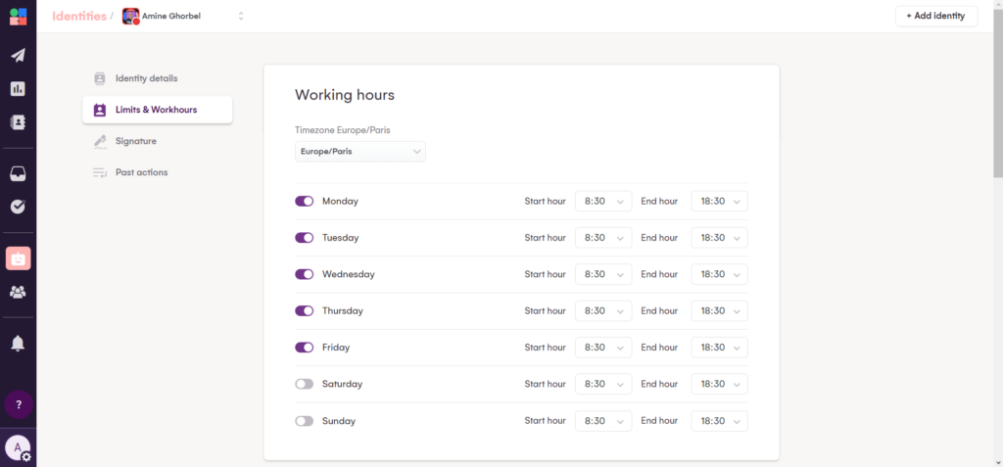Click the notifications bell icon
This screenshot has width=1003, height=467.
(18, 343)
